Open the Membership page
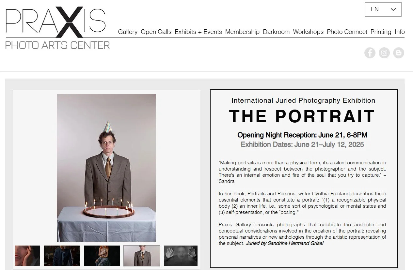 242,32
